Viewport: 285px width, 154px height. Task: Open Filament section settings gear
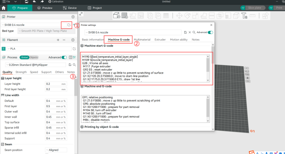[x=73, y=40]
